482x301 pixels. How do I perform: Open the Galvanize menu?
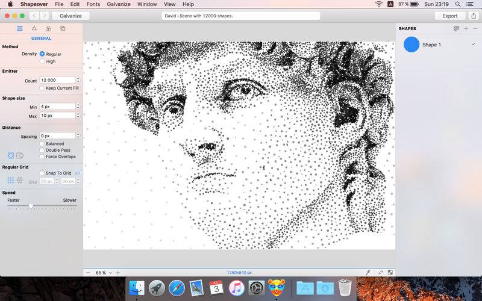(119, 4)
